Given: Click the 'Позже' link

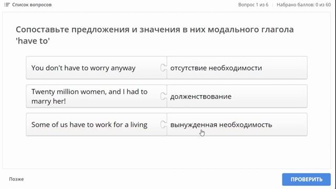Looking at the screenshot, I should click(16, 179).
